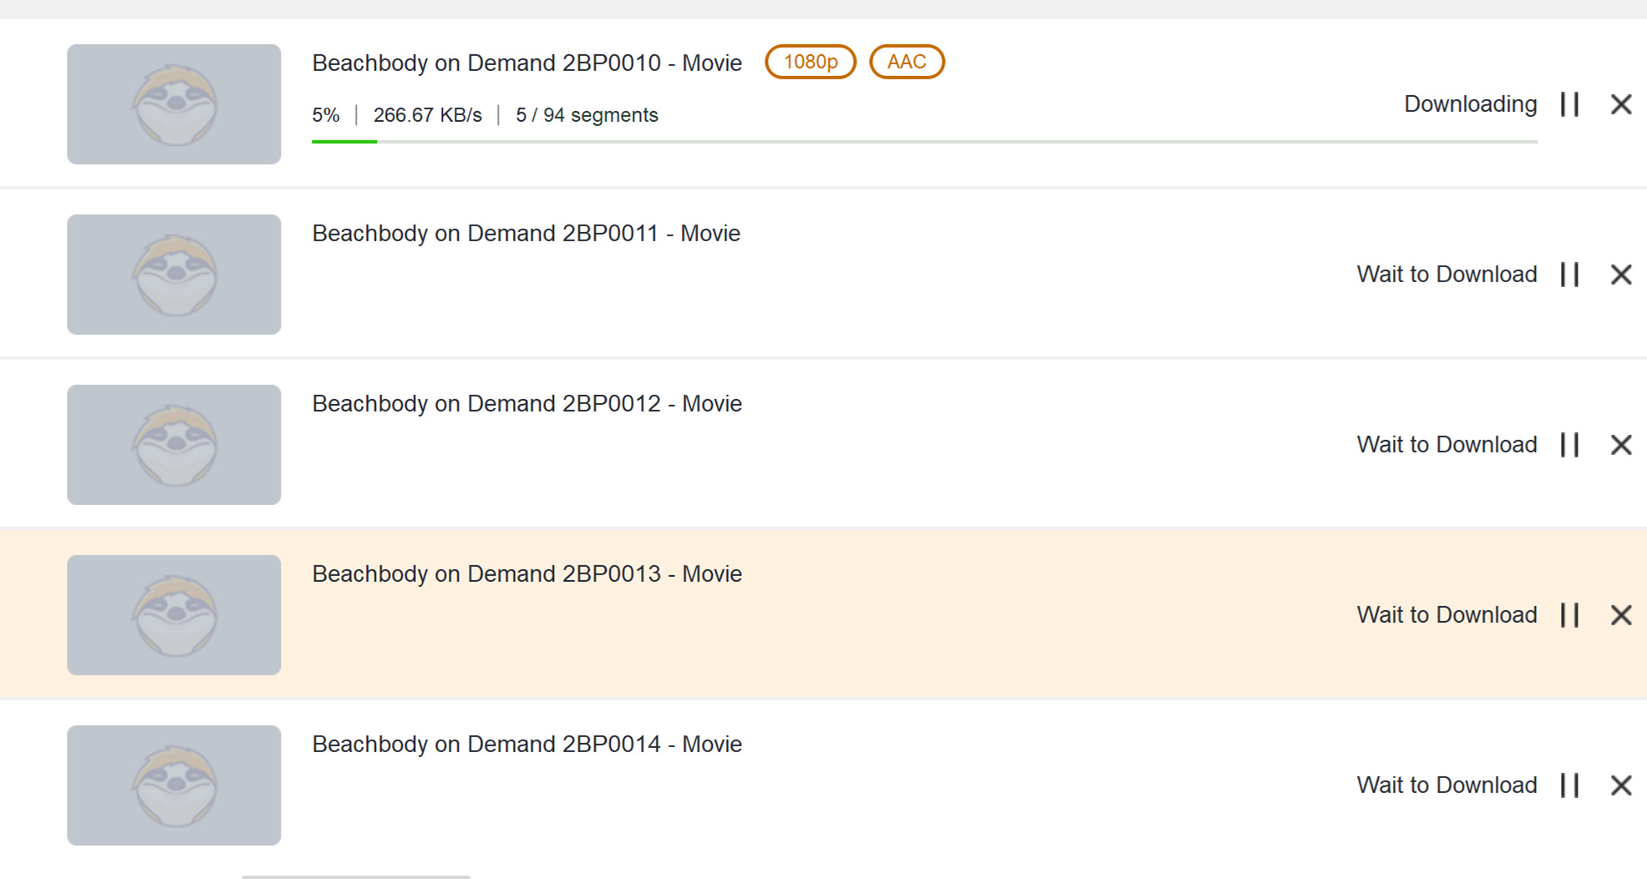The width and height of the screenshot is (1647, 879).
Task: Open the 2BP0013 sloth thumbnail
Action: coord(174,615)
